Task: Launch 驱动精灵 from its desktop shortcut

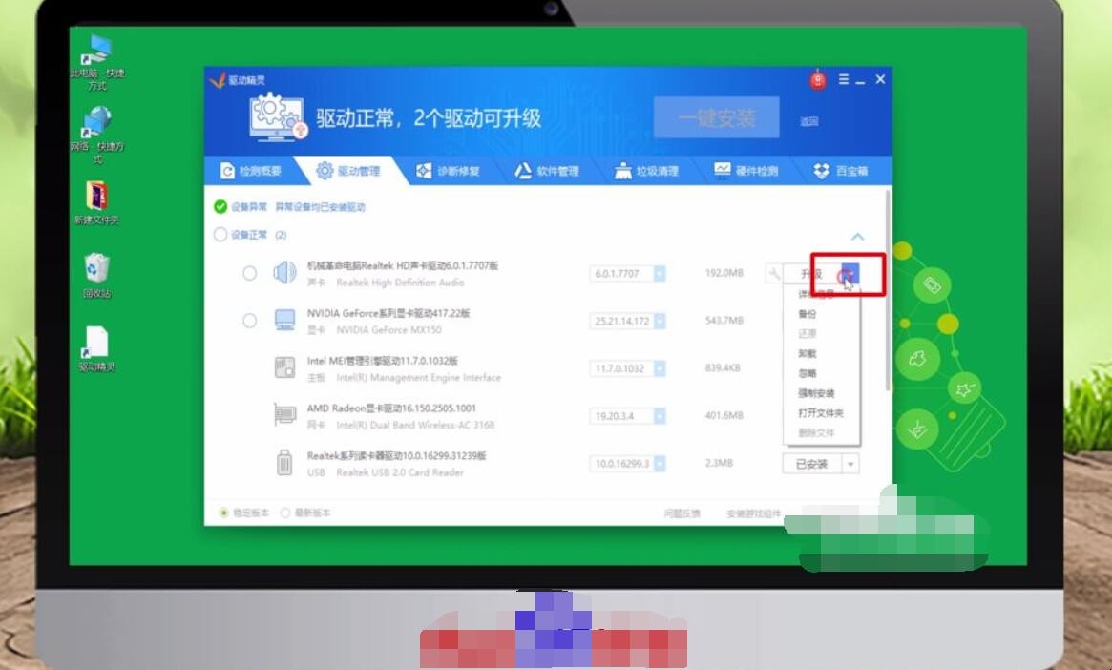Action: (97, 348)
